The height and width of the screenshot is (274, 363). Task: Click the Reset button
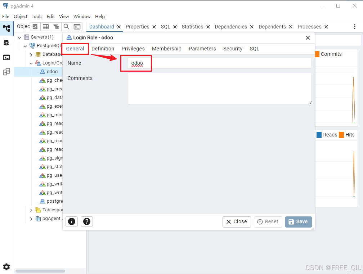(x=268, y=222)
